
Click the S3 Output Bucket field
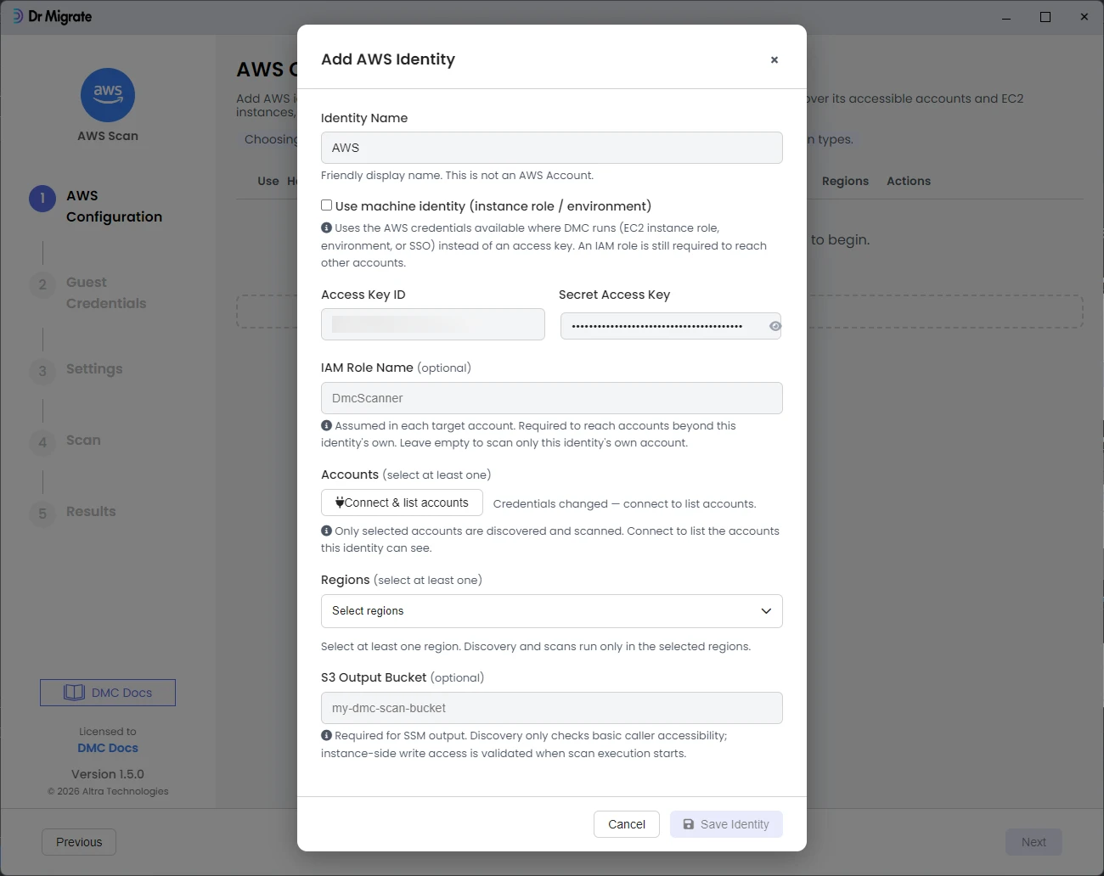coord(552,708)
